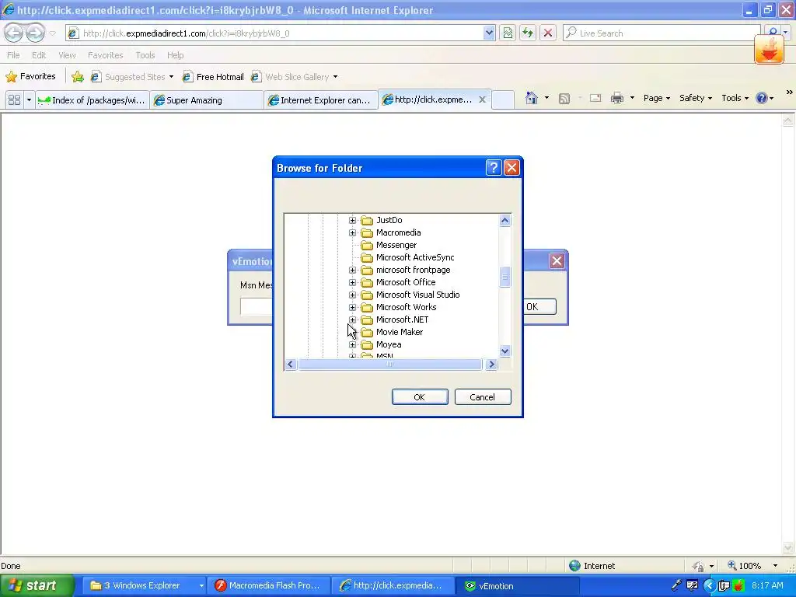This screenshot has height=597, width=796.
Task: Click the help button in Browse for Folder
Action: [494, 168]
